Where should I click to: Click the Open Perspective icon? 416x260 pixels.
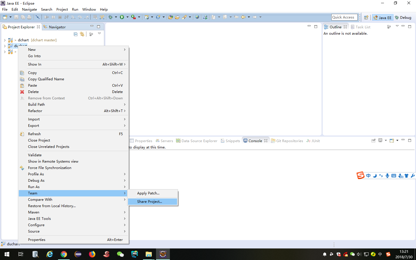366,17
